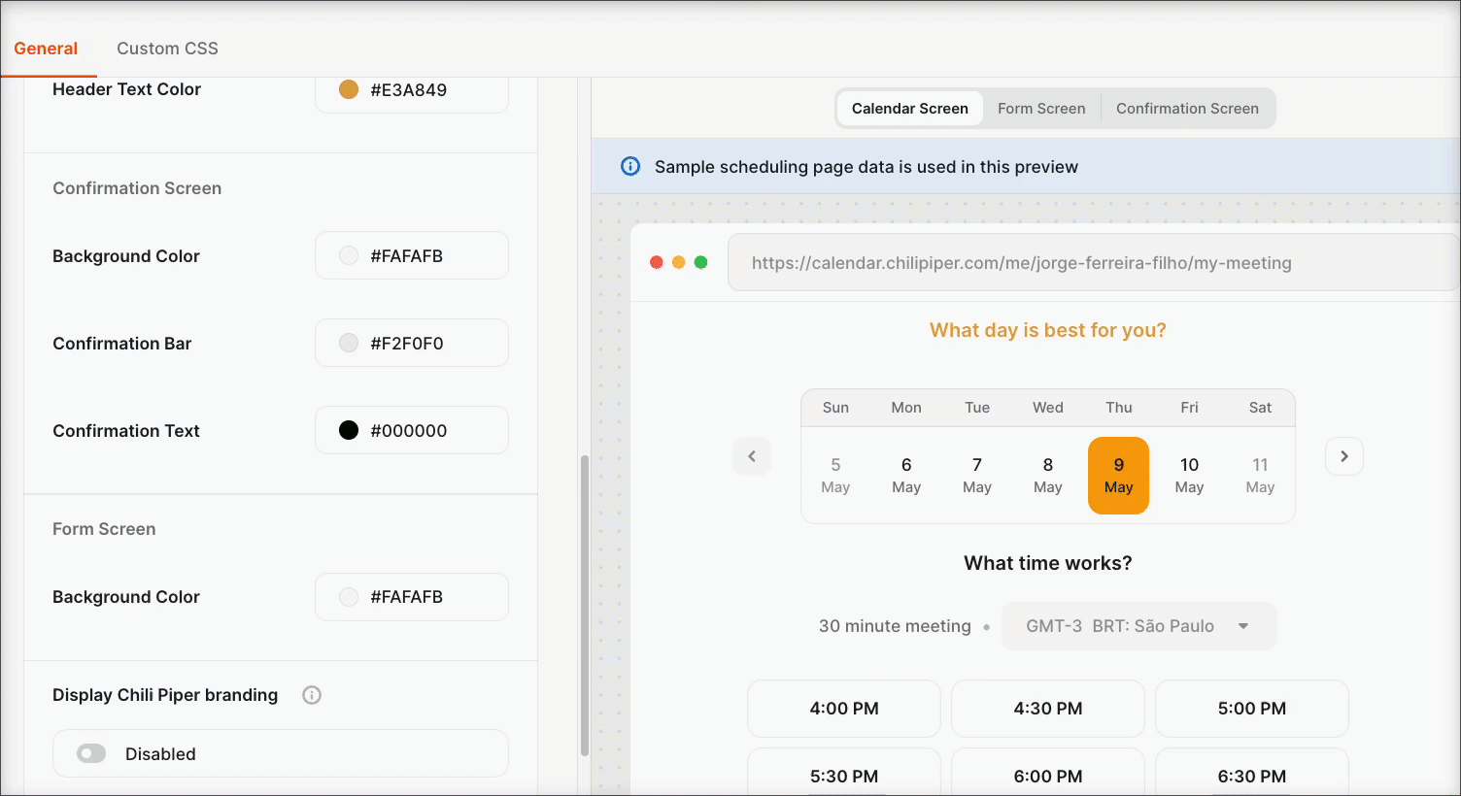
Task: Open the GMT-3 BRT timezone dropdown
Action: coord(1138,626)
